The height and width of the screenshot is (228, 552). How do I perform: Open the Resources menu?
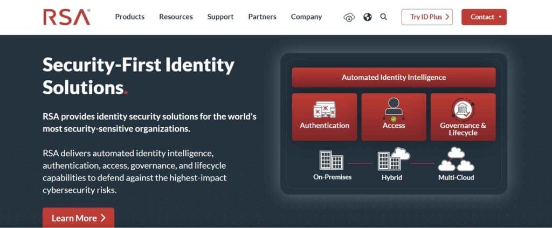(176, 17)
